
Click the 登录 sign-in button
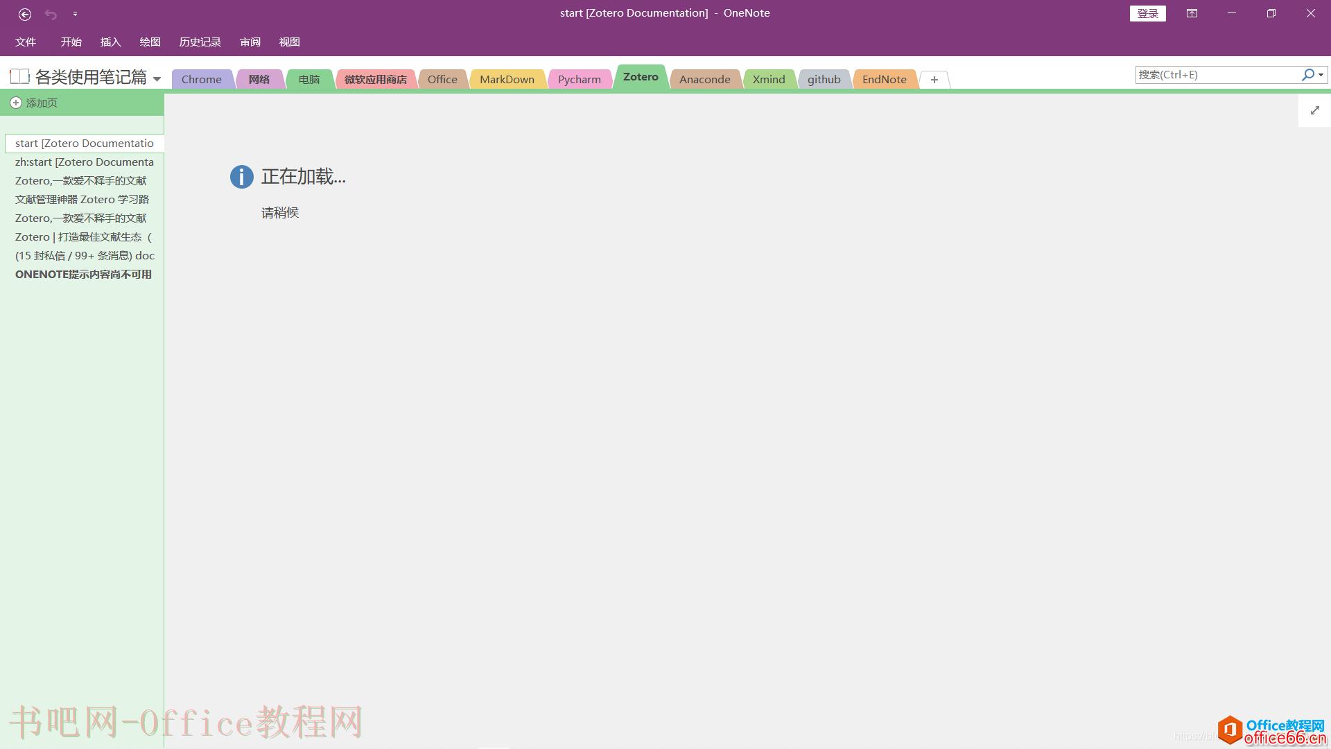click(1147, 13)
